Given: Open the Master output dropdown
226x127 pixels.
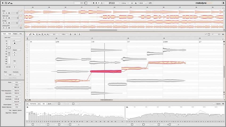Looking at the screenshot, I should click(x=17, y=50).
